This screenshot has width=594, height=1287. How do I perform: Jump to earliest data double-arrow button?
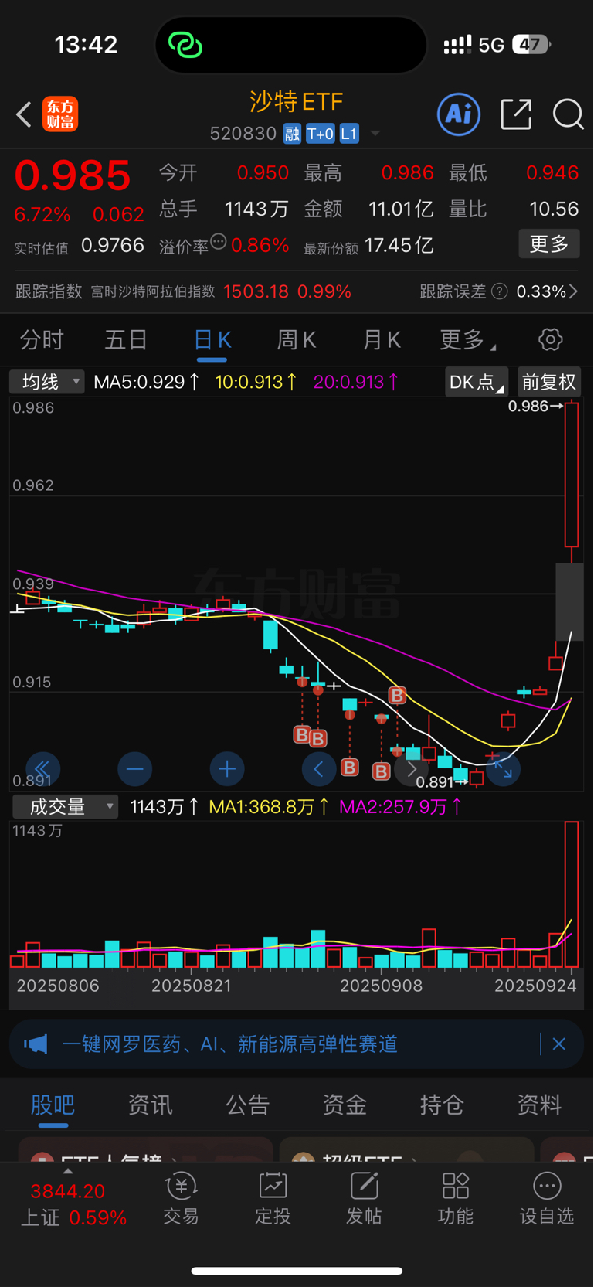pyautogui.click(x=42, y=769)
